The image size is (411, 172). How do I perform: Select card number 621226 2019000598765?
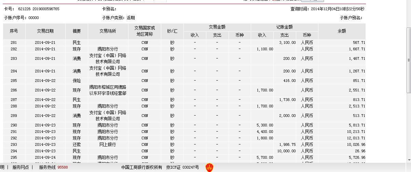point(39,9)
